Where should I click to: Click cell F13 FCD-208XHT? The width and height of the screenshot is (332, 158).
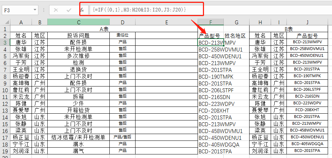point(211,110)
